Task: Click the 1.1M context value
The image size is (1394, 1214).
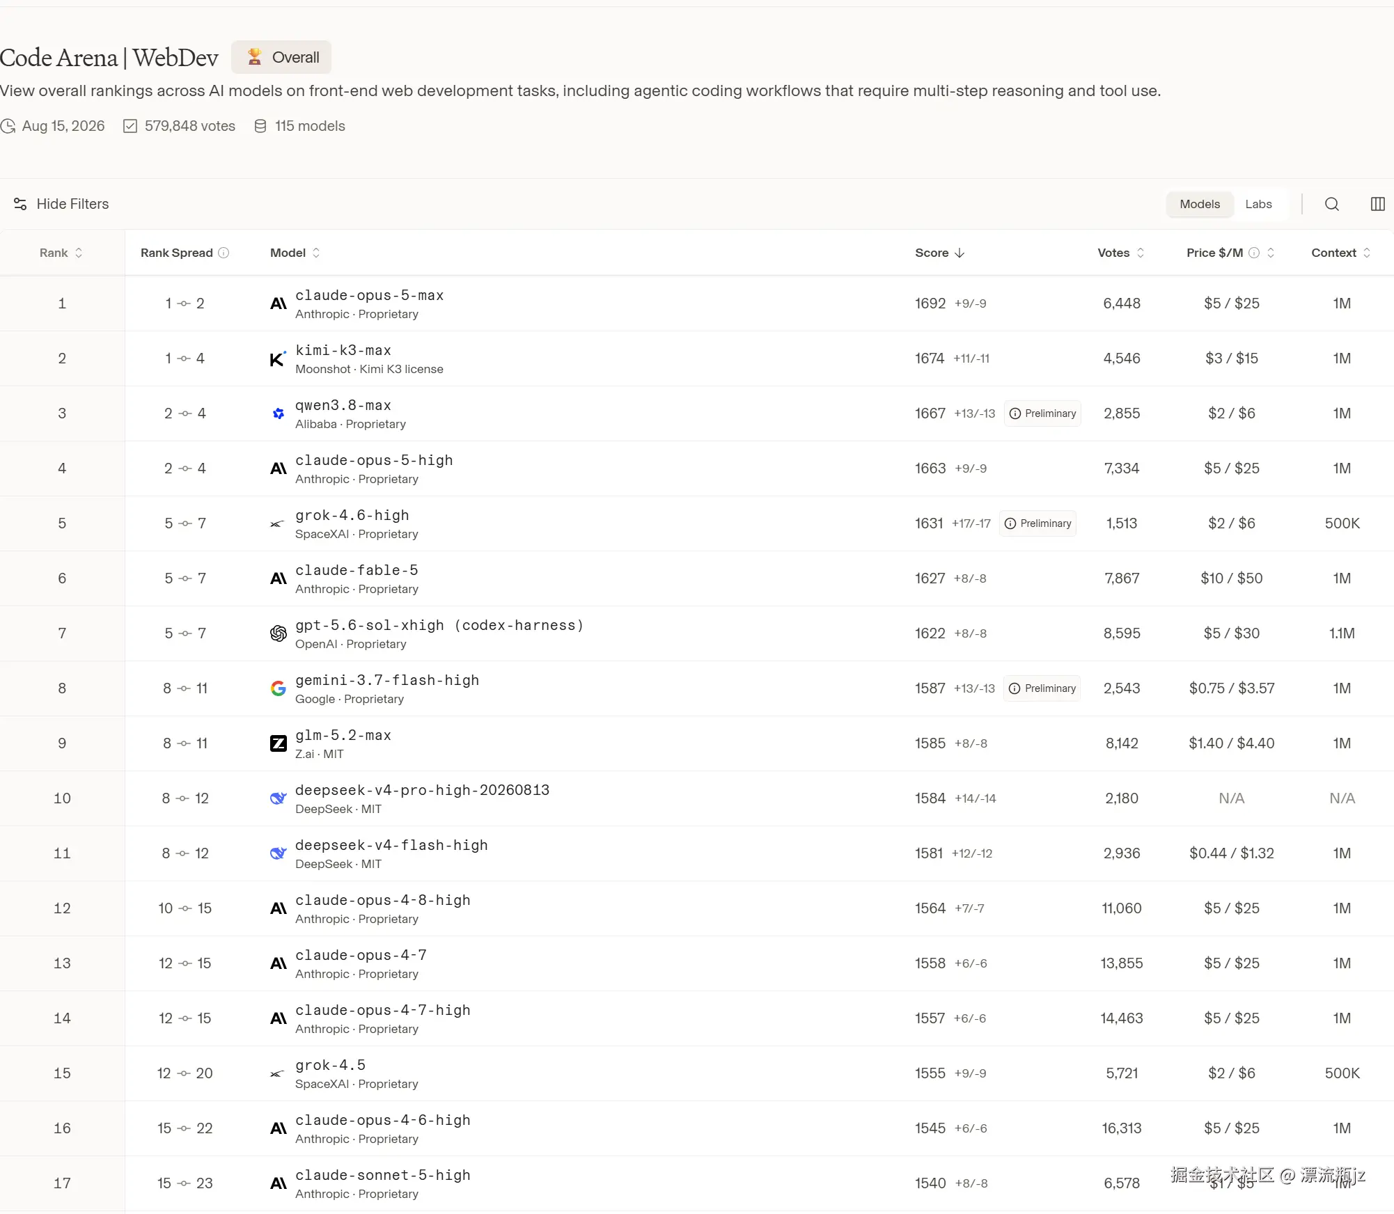Action: pyautogui.click(x=1342, y=633)
